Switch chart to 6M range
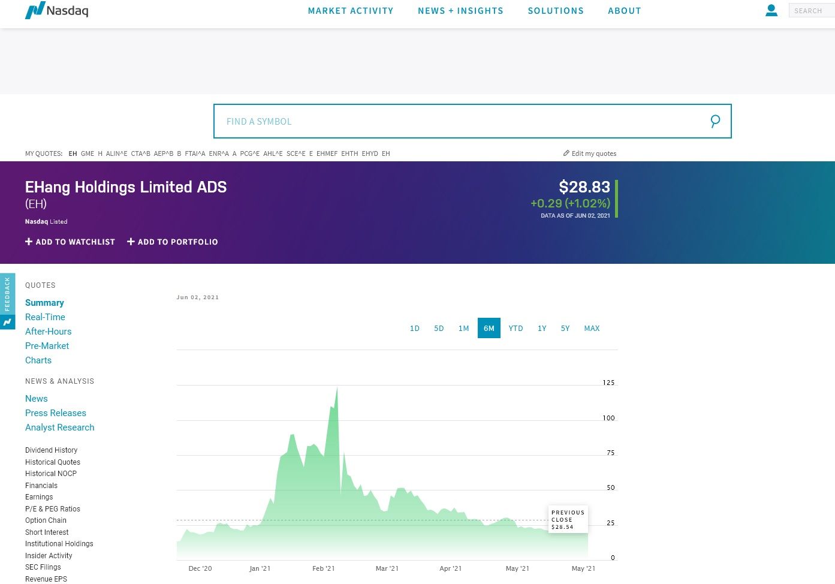 coord(489,329)
